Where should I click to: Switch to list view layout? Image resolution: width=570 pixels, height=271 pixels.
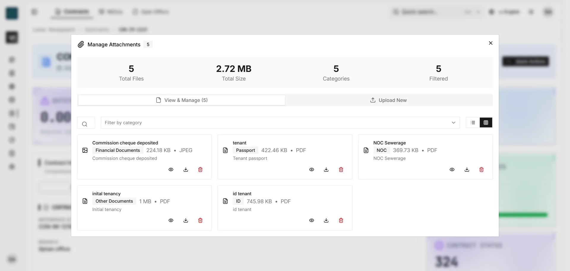tap(473, 122)
